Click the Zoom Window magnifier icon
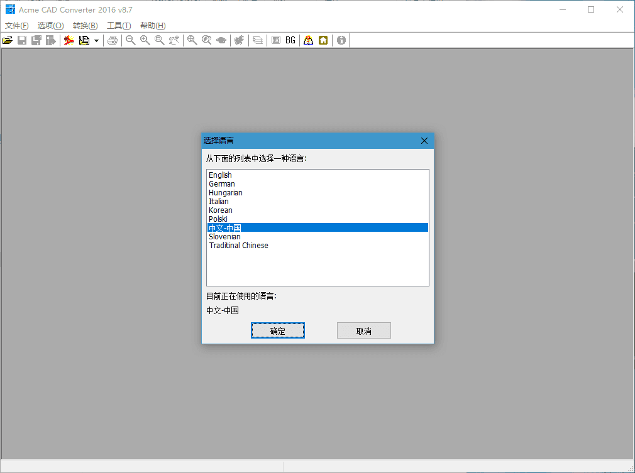635x473 pixels. click(160, 40)
